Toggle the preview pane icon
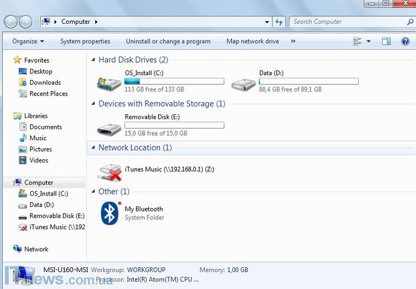Viewport: 416px width, 289px height. pyautogui.click(x=387, y=41)
